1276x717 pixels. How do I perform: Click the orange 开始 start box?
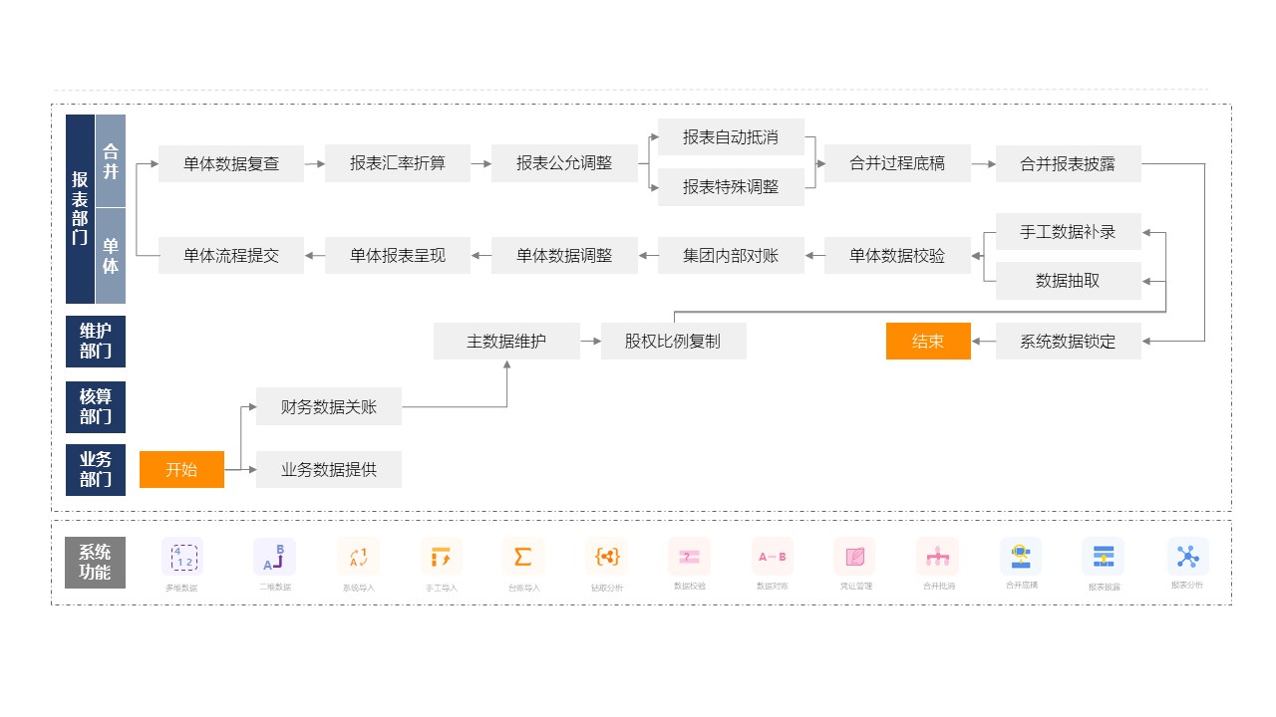click(x=181, y=470)
